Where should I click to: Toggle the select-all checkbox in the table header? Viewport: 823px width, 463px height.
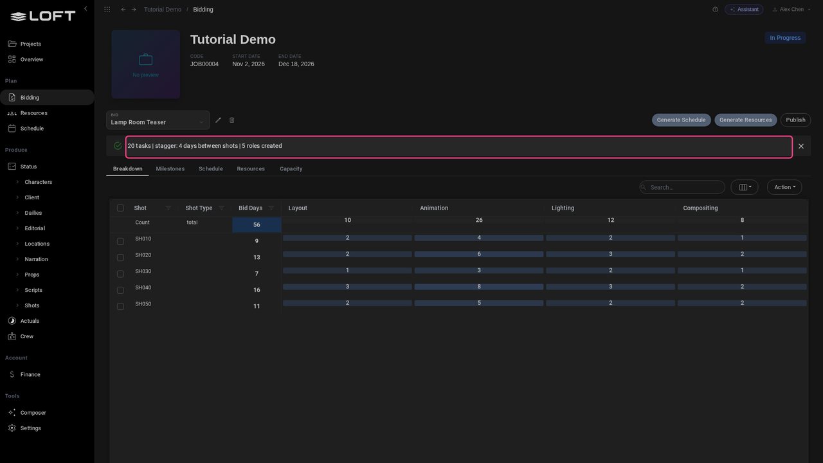120,208
